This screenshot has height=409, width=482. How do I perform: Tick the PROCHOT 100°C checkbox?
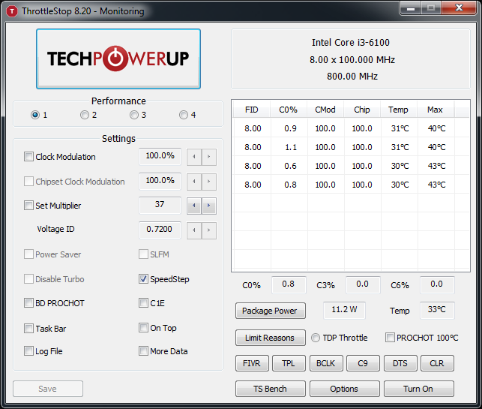[x=390, y=337]
